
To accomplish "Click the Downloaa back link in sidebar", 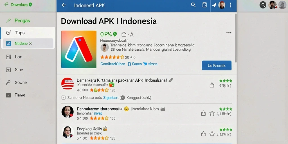I will 18,4.
